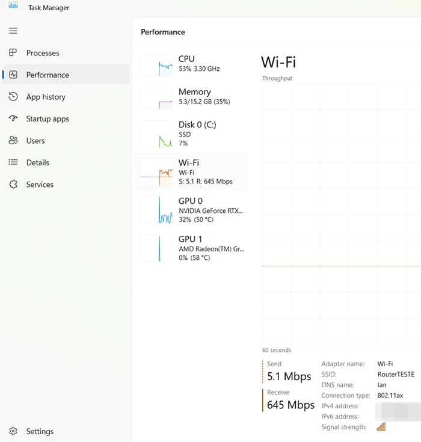This screenshot has height=442, width=421.
Task: Show GPU 0 NVIDIA GeForce performance
Action: 193,210
